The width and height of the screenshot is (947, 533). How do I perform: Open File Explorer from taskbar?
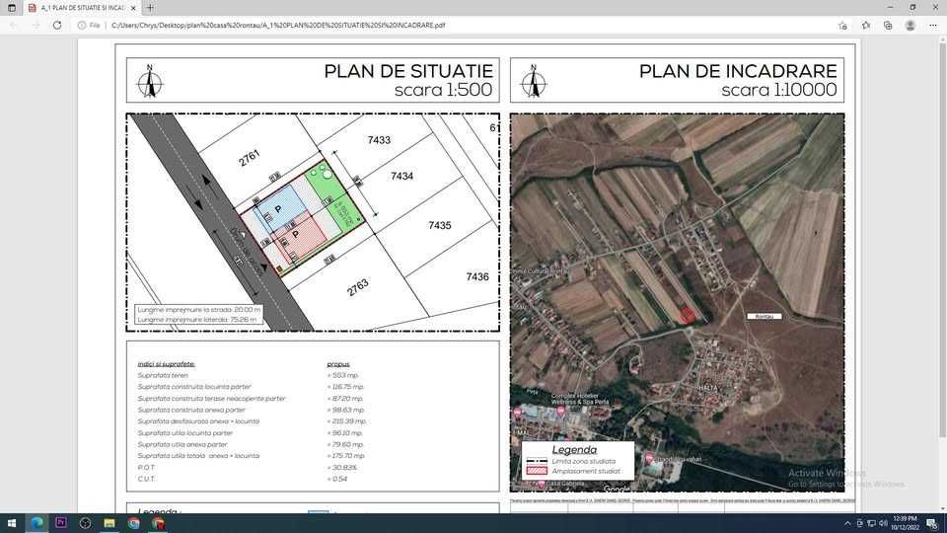[109, 523]
